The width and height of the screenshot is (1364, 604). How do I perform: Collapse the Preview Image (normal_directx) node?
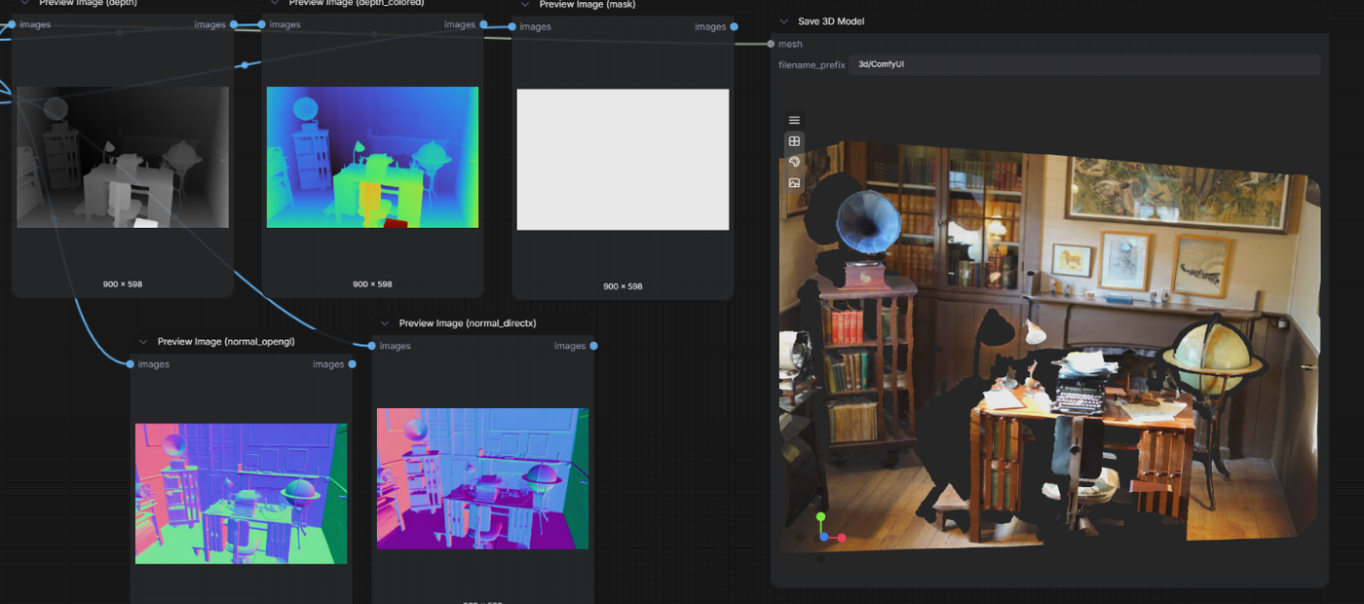pos(385,323)
